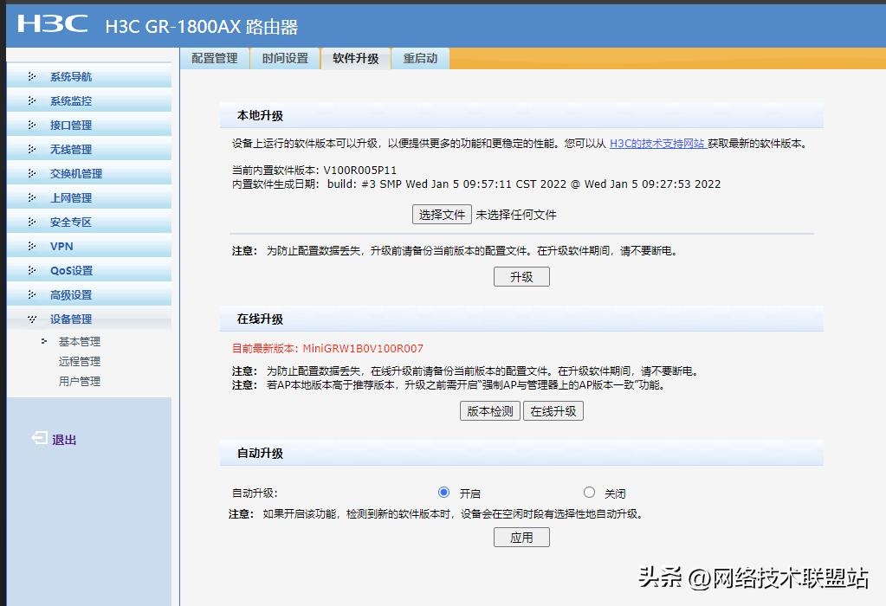Open 接口管理 in the sidebar

[71, 126]
